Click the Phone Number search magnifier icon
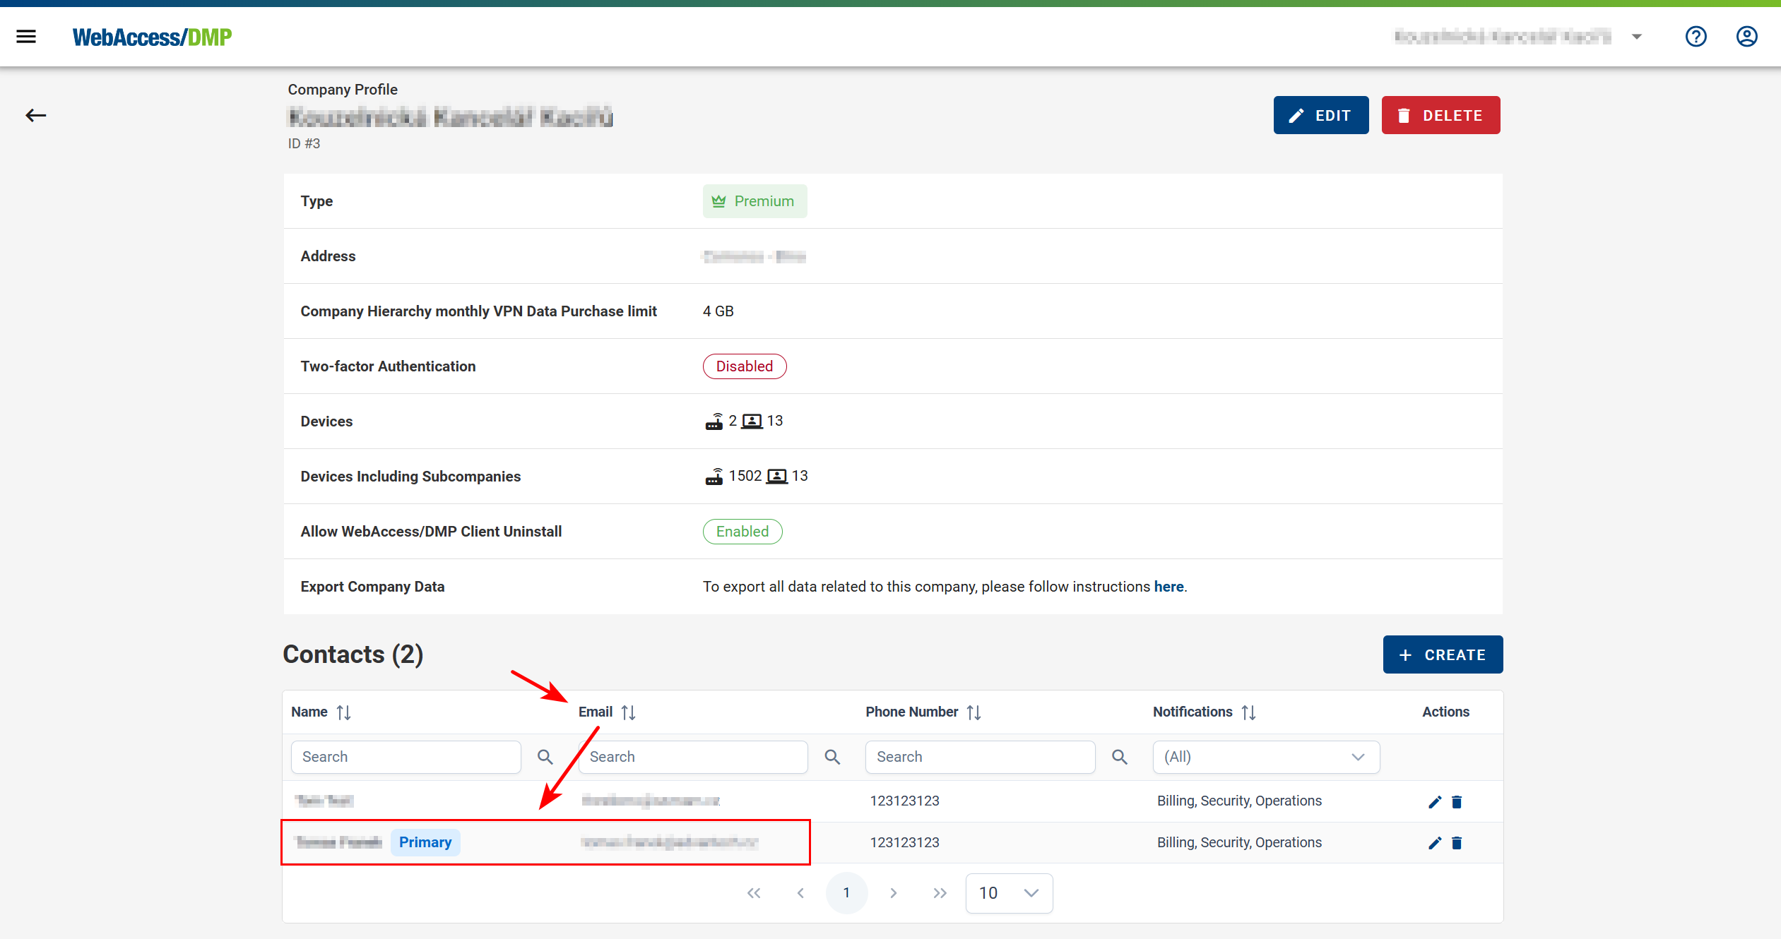The width and height of the screenshot is (1781, 939). click(1119, 757)
